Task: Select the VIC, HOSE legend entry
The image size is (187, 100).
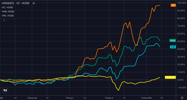Action: point(7,7)
